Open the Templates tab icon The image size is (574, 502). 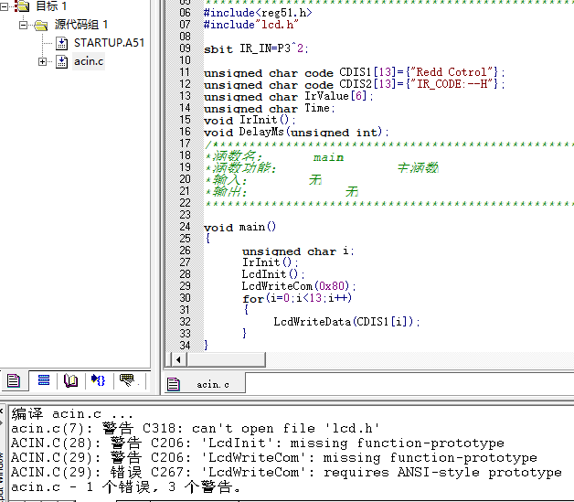pos(127,380)
